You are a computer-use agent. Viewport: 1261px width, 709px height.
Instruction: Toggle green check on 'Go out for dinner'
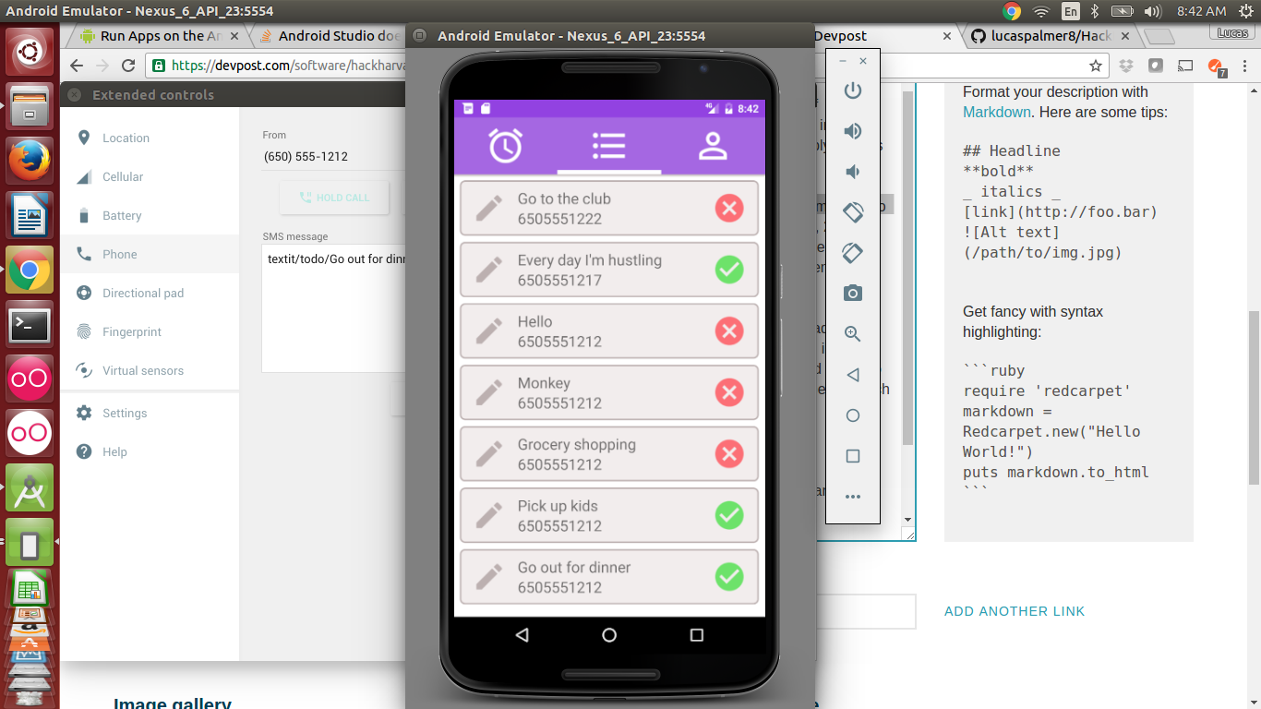[729, 577]
